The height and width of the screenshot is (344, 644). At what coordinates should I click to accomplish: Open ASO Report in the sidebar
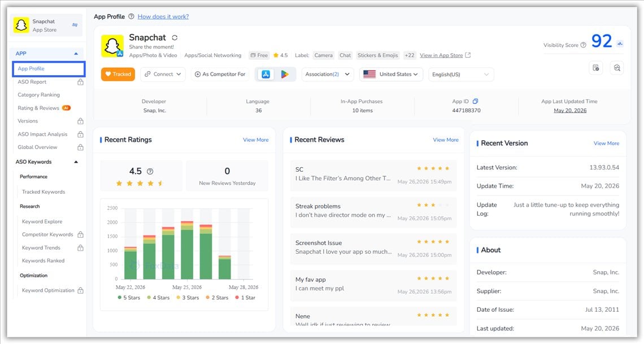[32, 82]
